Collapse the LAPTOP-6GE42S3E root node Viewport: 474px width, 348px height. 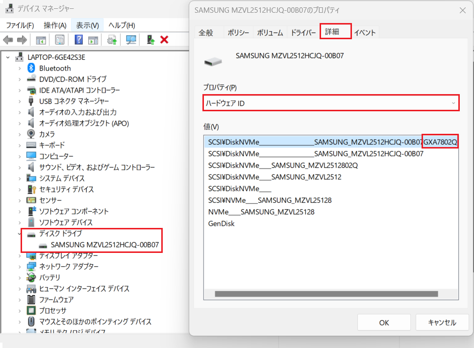pyautogui.click(x=8, y=57)
